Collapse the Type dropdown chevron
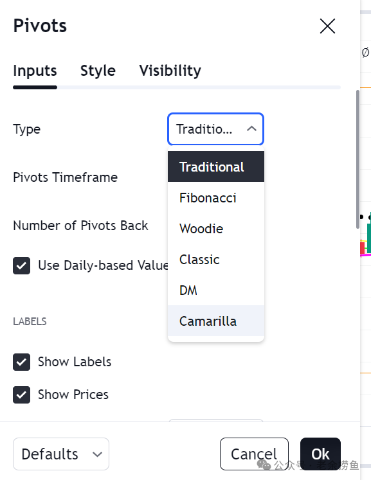The image size is (371, 480). point(251,129)
